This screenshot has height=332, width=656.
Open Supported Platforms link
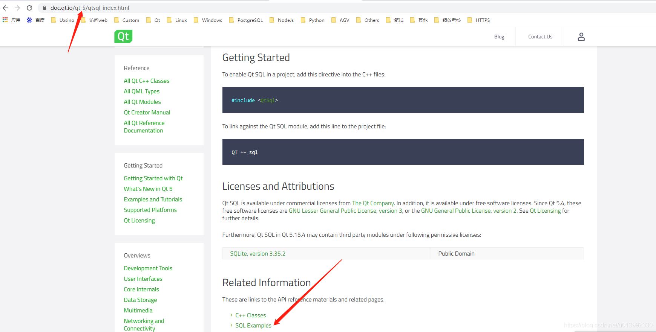click(150, 210)
